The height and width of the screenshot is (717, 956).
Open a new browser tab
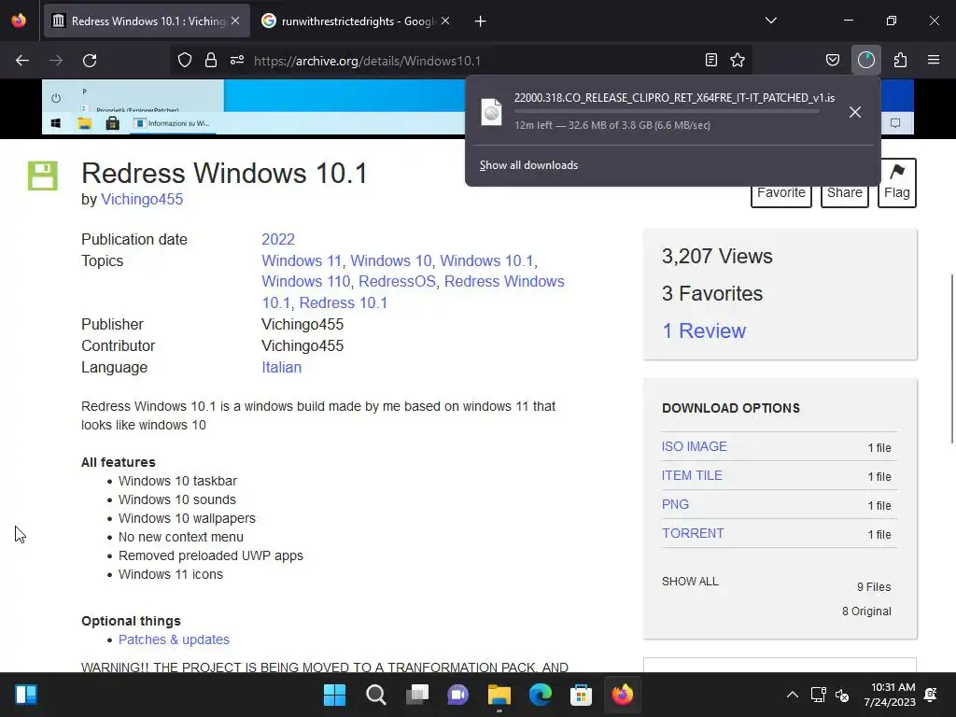tap(481, 21)
